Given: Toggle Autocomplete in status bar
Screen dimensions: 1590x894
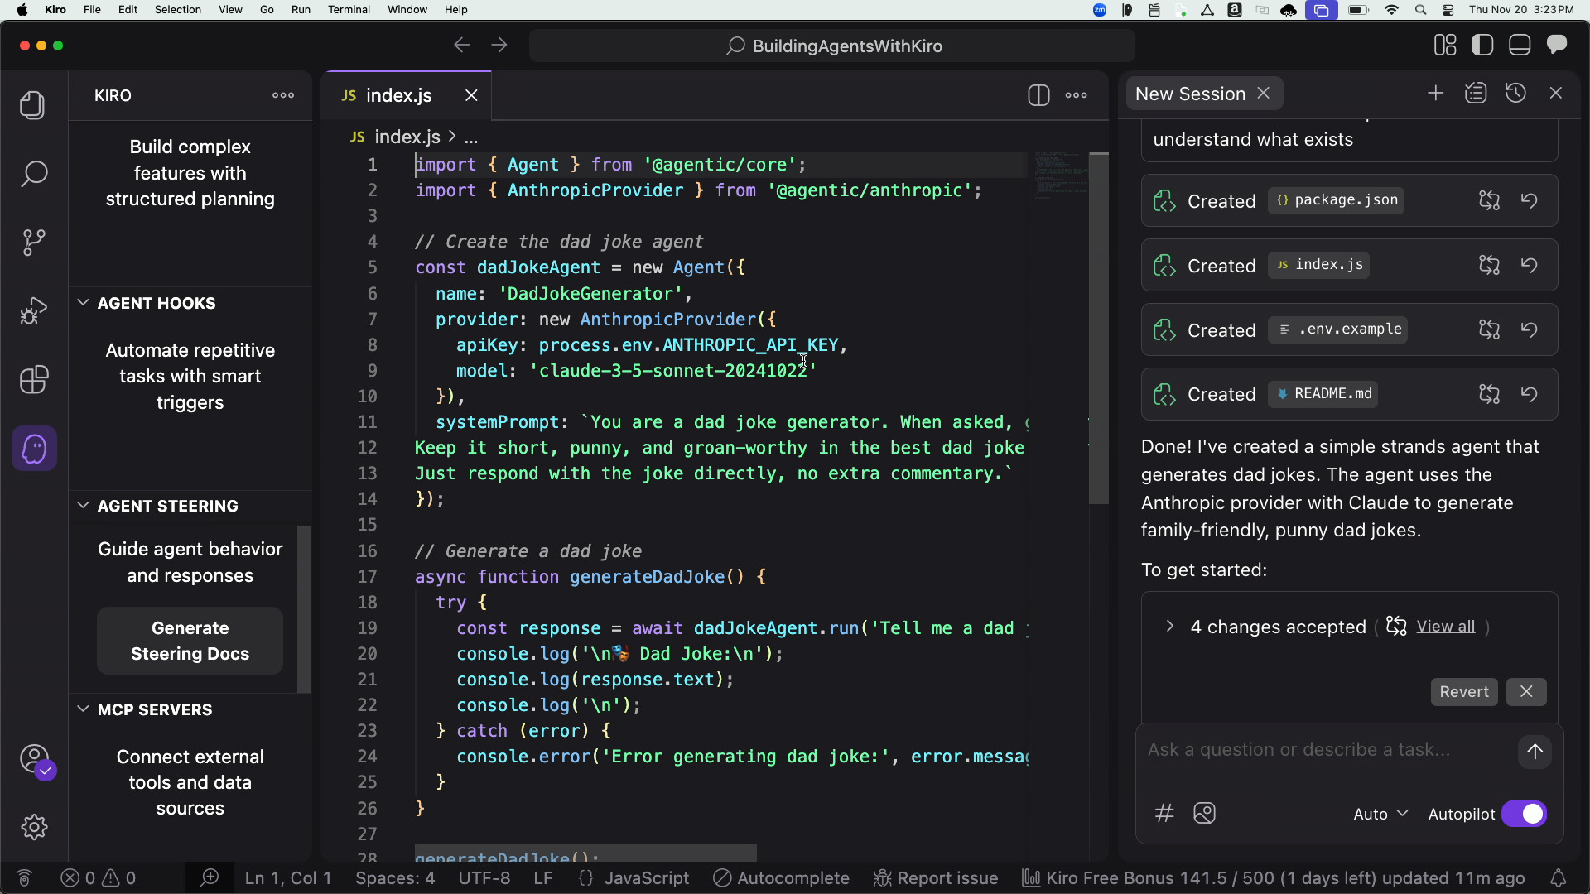Looking at the screenshot, I should pyautogui.click(x=781, y=878).
